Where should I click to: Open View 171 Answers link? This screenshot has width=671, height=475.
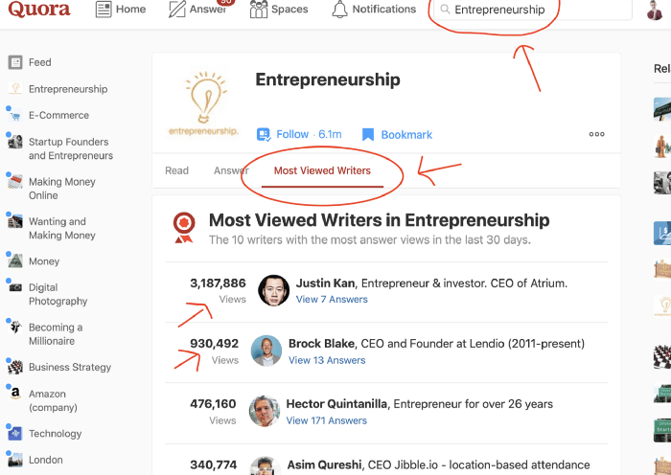pyautogui.click(x=326, y=420)
